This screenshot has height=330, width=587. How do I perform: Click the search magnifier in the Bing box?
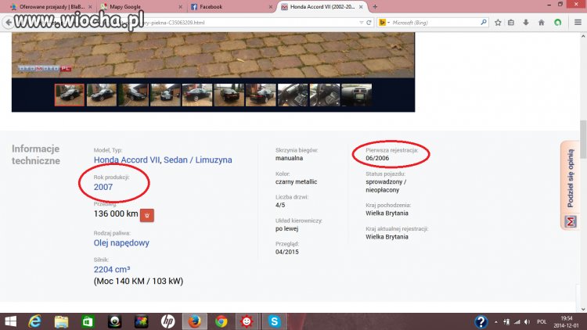(x=484, y=23)
